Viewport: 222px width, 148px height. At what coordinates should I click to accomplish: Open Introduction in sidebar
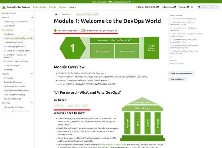[9, 34]
